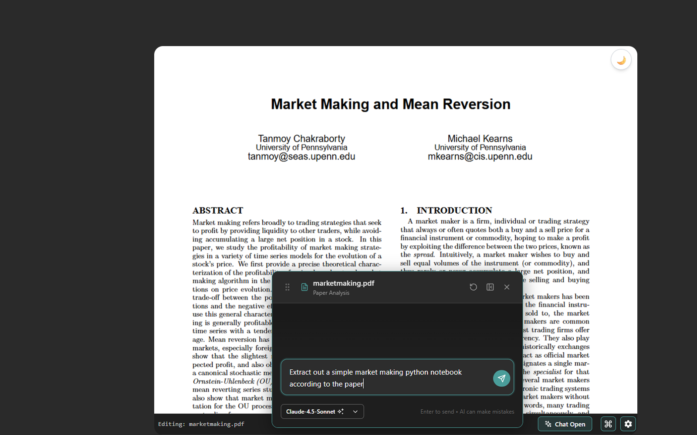This screenshot has width=697, height=435.
Task: Open the settings gear
Action: coord(628,424)
